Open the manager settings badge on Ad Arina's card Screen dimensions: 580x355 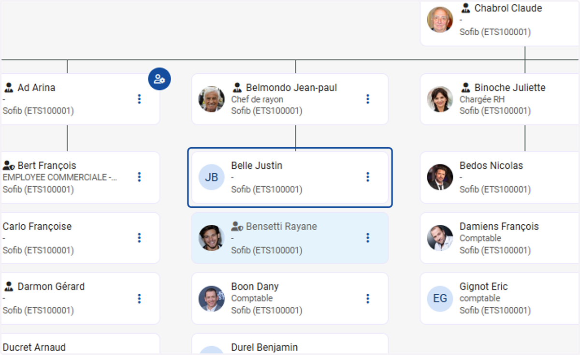click(159, 79)
